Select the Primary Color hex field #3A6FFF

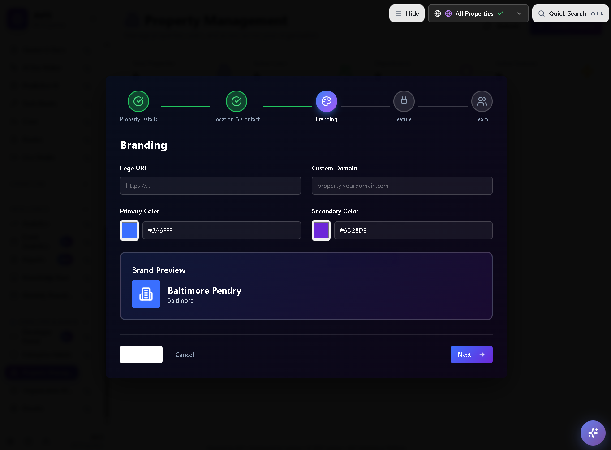[222, 230]
